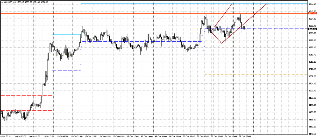Screen dimensions: 317x139
Task: Select the descending dark red trend line segment
Action: (x=217, y=38)
